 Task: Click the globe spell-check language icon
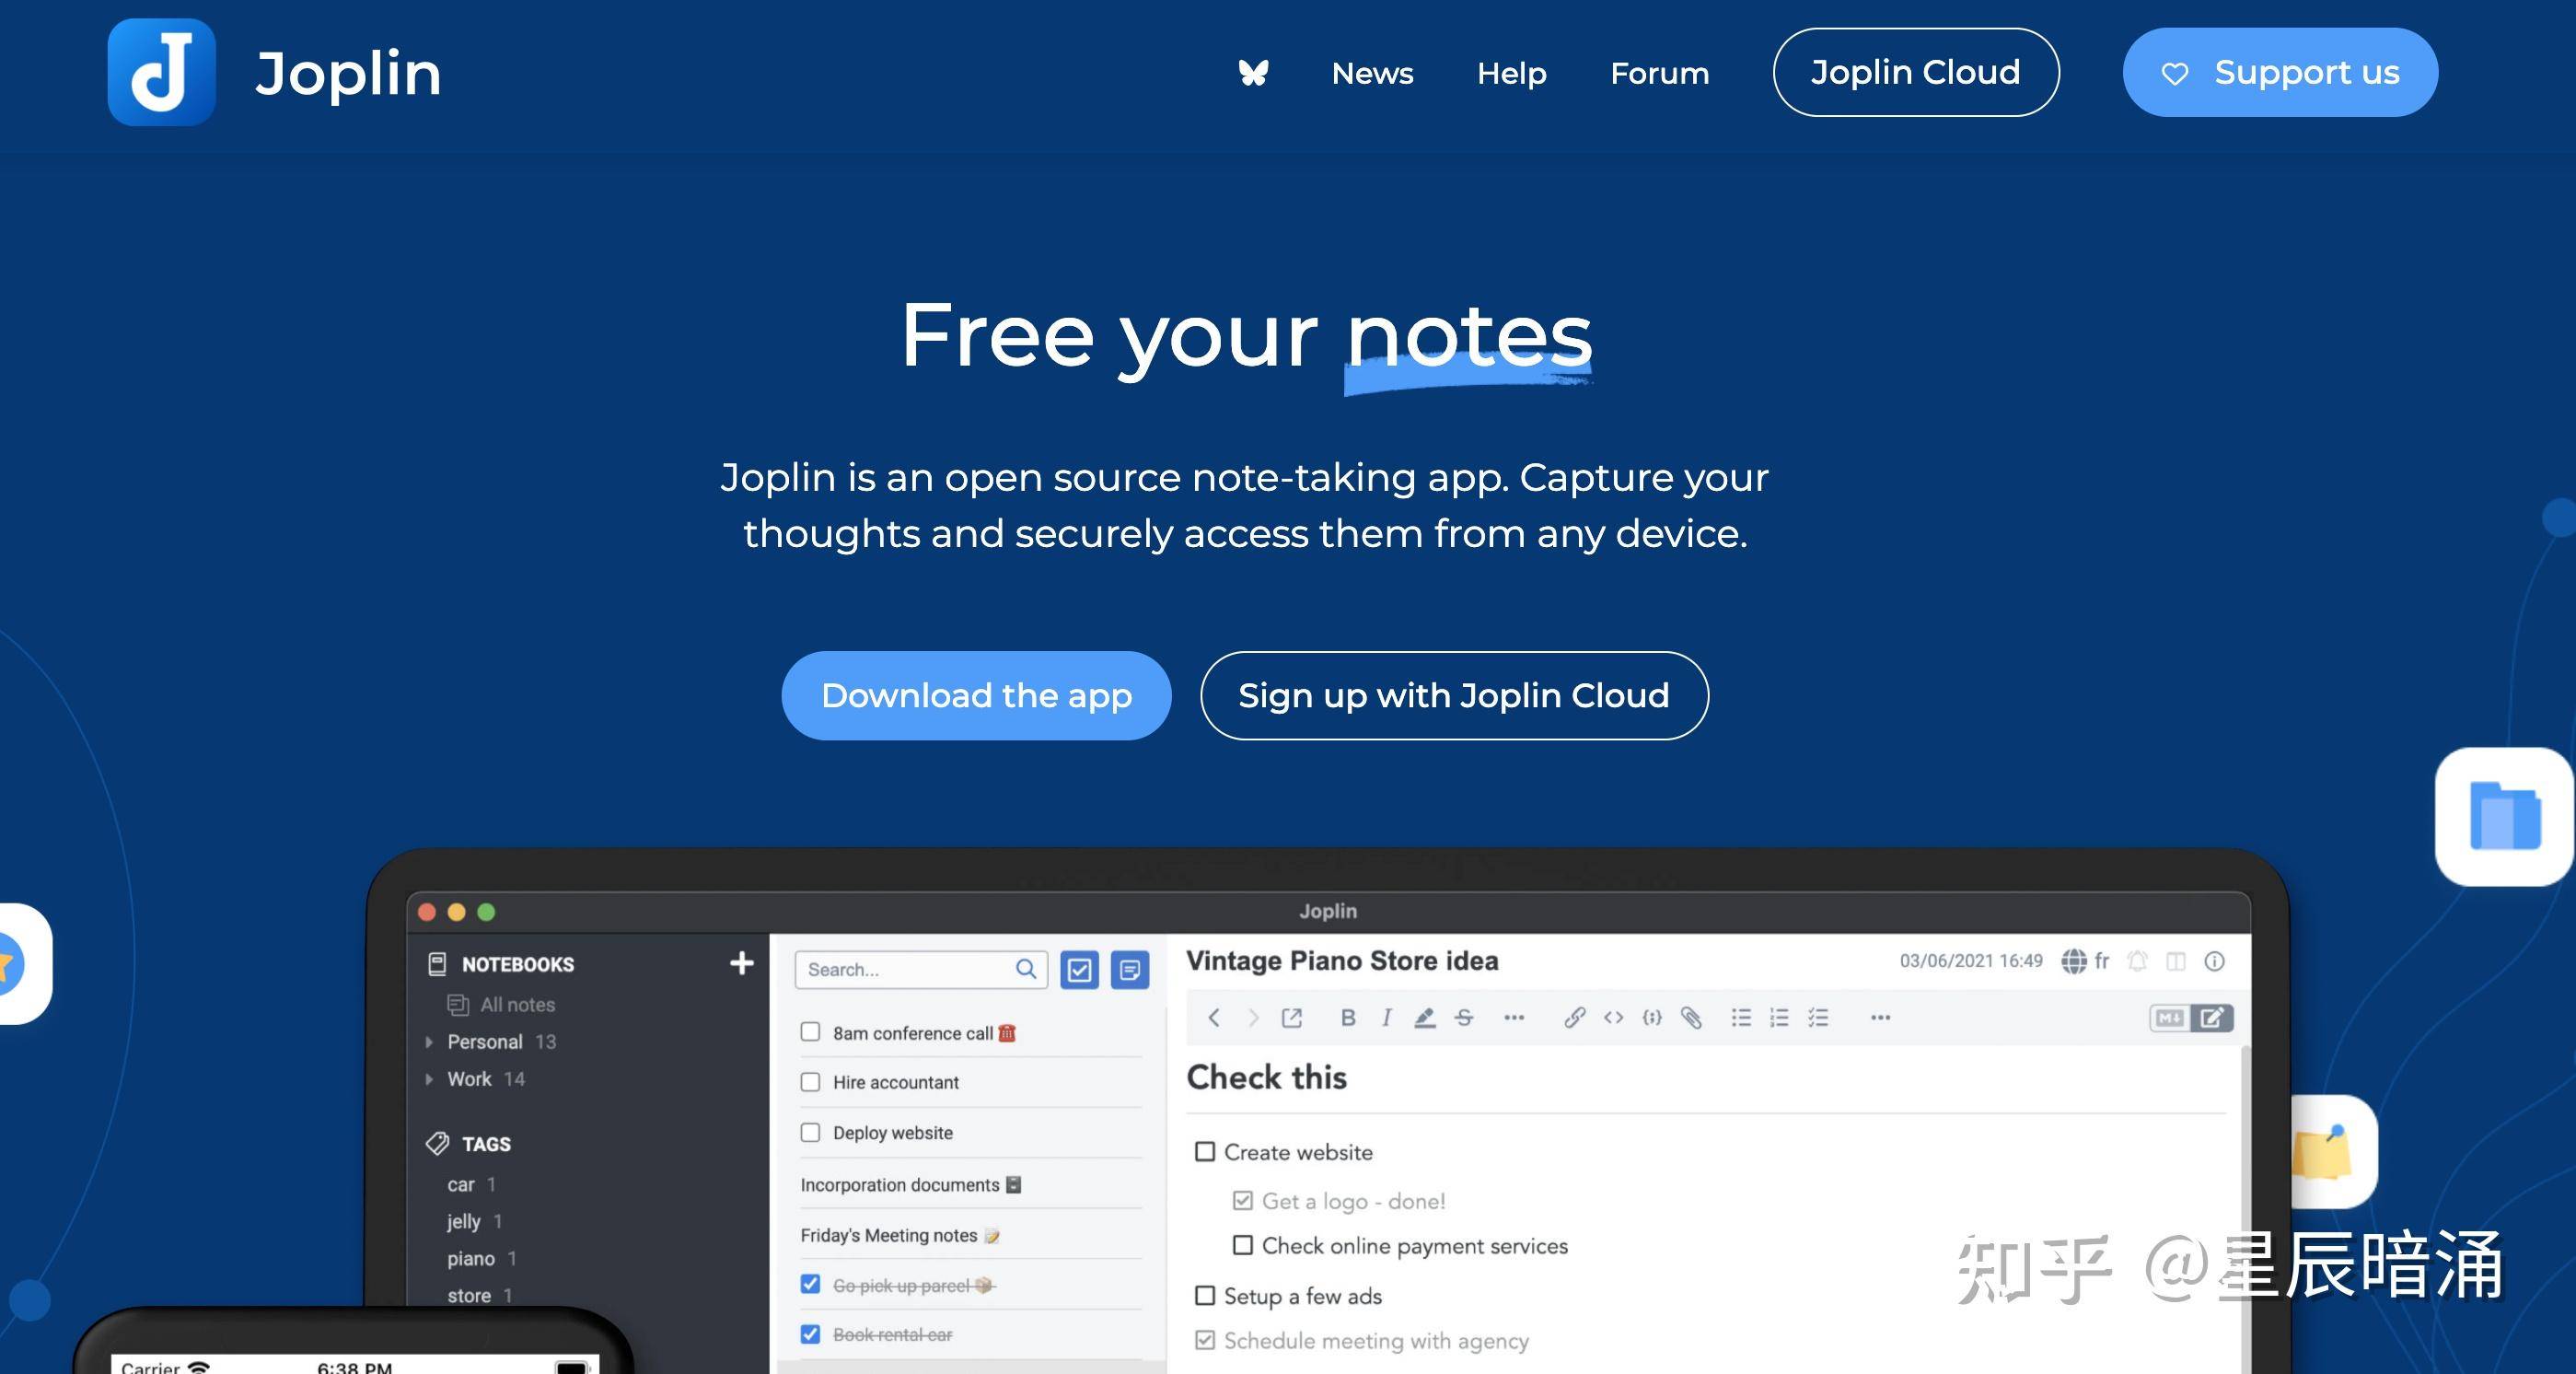pyautogui.click(x=2074, y=961)
